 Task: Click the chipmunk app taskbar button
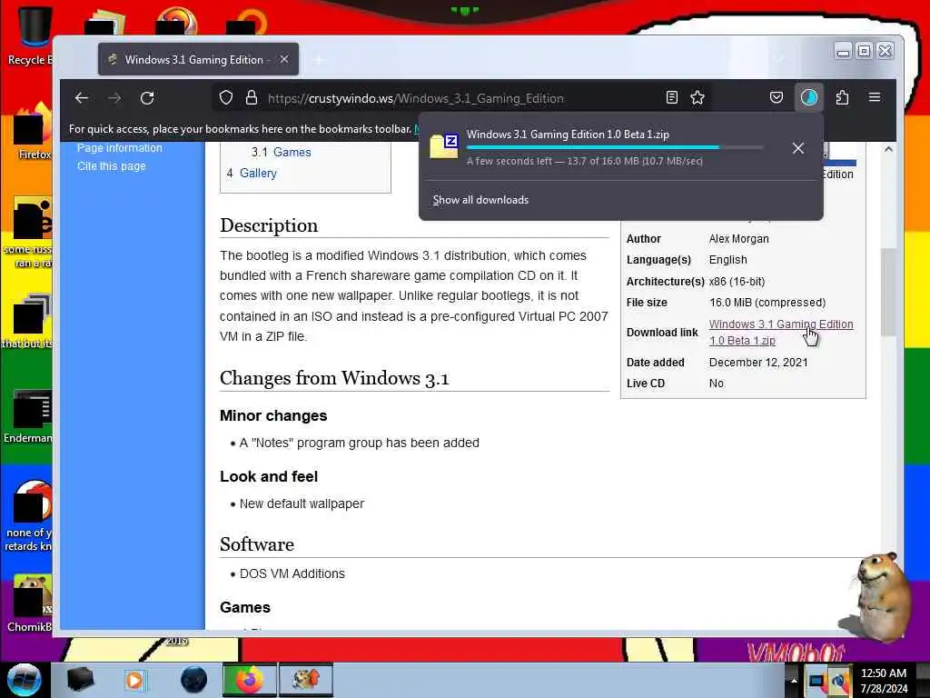point(306,680)
